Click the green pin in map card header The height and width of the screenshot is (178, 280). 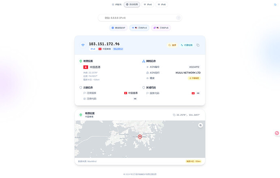(81, 115)
